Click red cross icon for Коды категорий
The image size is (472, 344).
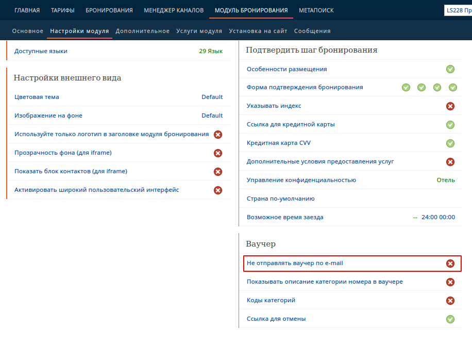450,301
